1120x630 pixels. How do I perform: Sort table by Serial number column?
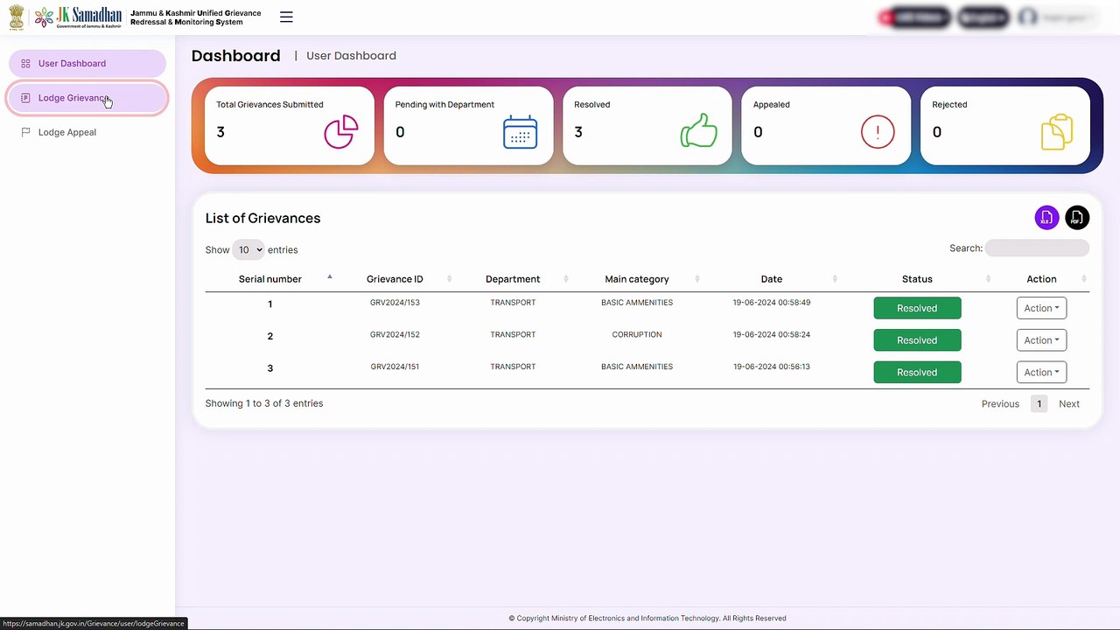(269, 279)
